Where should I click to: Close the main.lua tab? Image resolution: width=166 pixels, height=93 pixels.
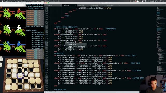[61, 5]
